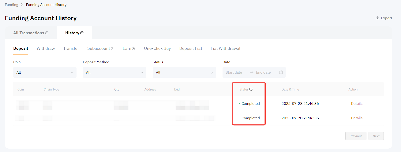Open the All Transactions tab
Image resolution: width=401 pixels, height=152 pixels.
(x=29, y=33)
